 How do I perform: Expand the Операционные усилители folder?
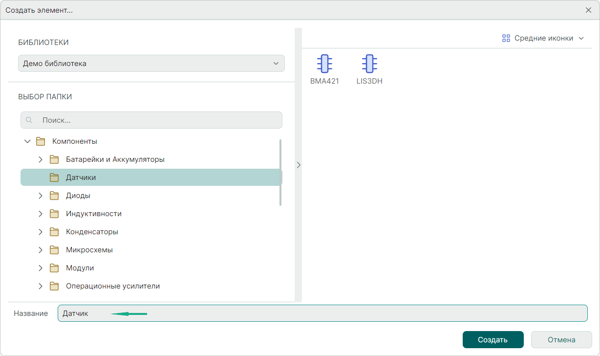click(41, 286)
